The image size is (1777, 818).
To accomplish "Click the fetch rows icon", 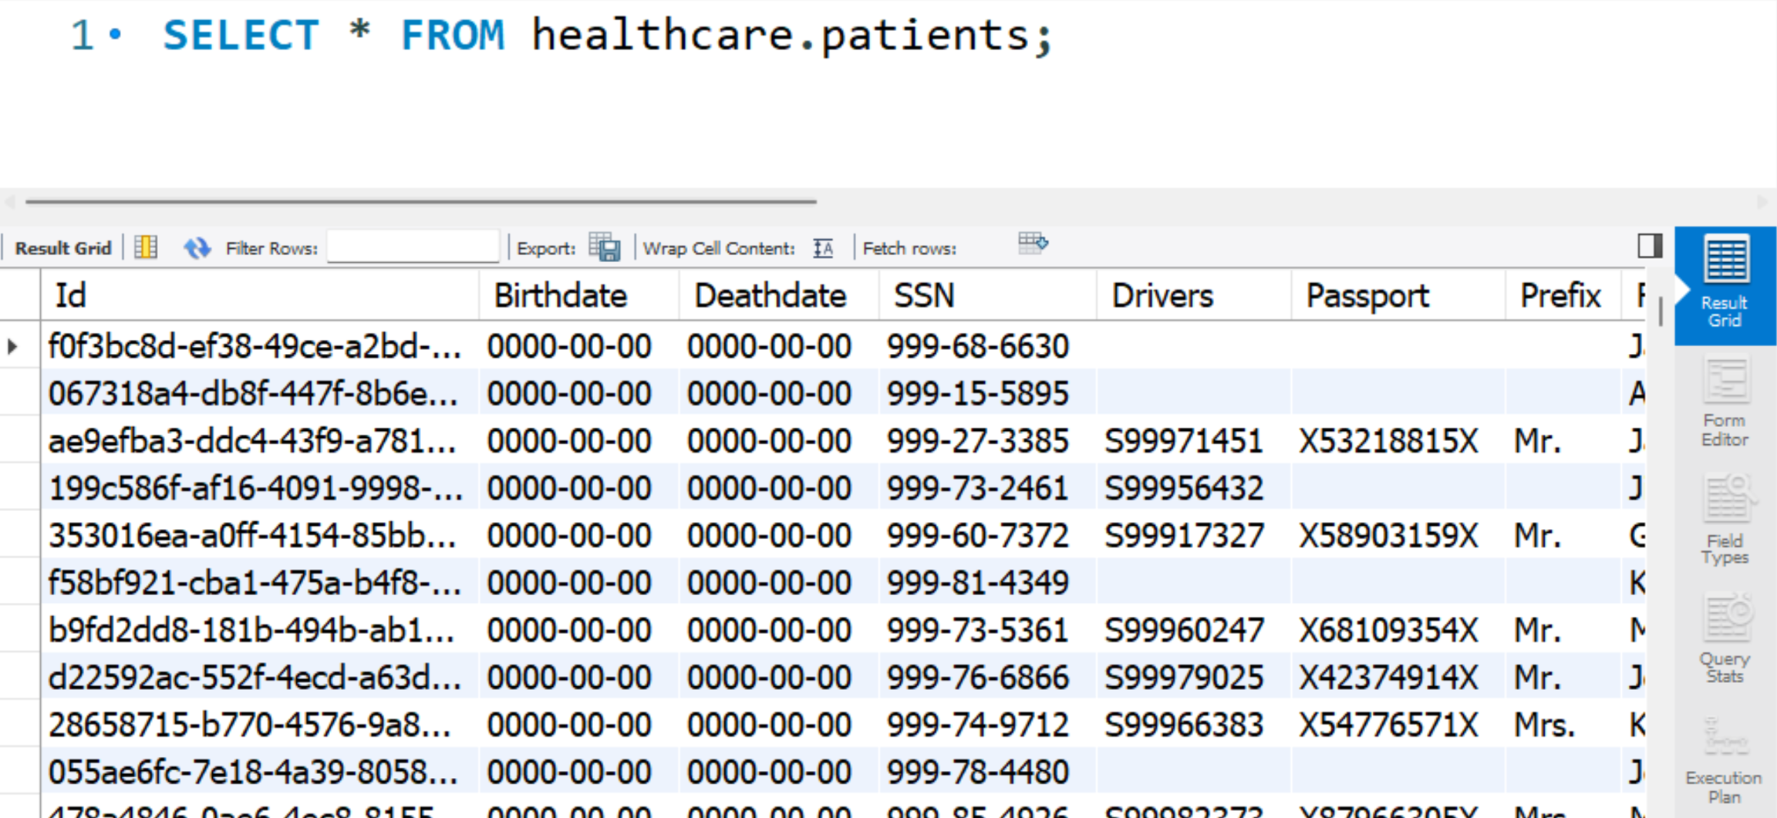I will (1032, 244).
